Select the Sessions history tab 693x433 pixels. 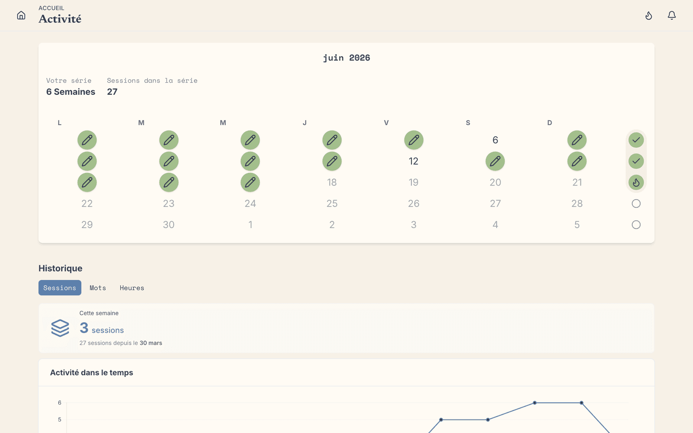[x=60, y=288]
